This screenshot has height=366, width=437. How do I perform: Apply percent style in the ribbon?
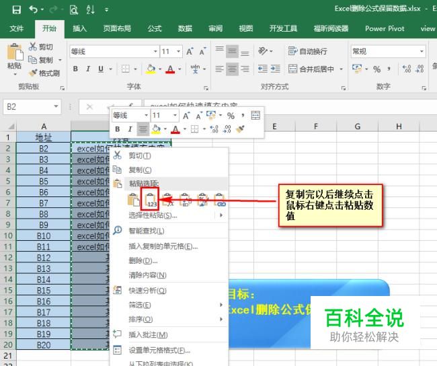[x=376, y=69]
